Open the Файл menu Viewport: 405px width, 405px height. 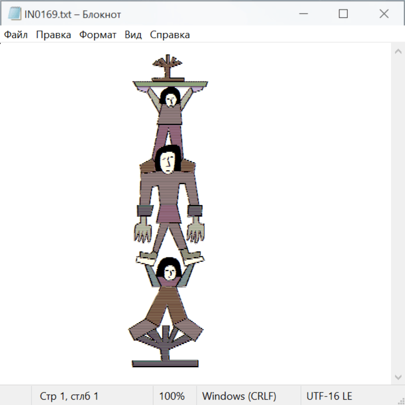[x=16, y=35]
